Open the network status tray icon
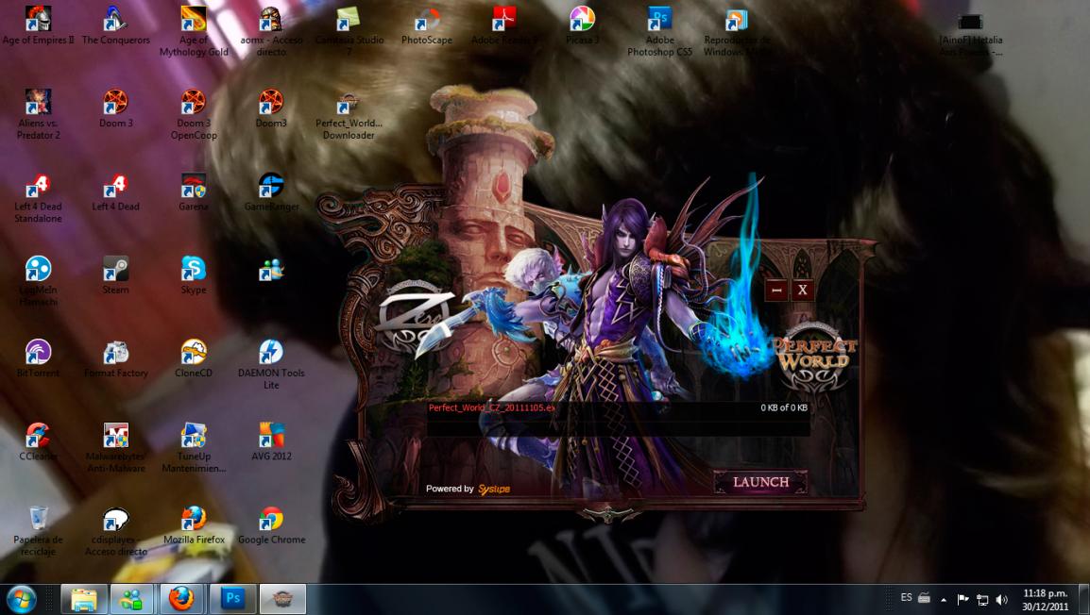This screenshot has height=615, width=1090. (x=982, y=599)
